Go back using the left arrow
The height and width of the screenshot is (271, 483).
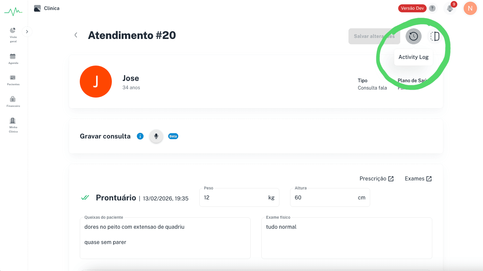pos(76,35)
